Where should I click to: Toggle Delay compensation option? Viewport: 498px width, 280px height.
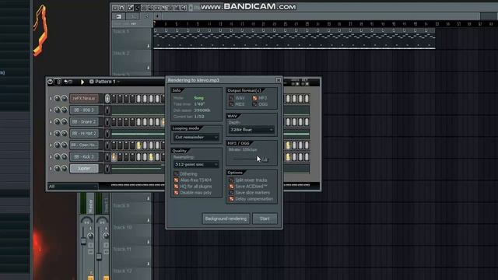231,199
